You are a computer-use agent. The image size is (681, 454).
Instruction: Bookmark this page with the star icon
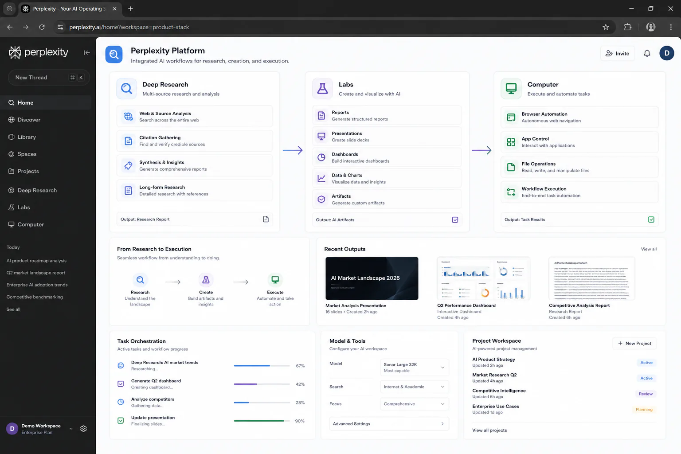(x=606, y=27)
